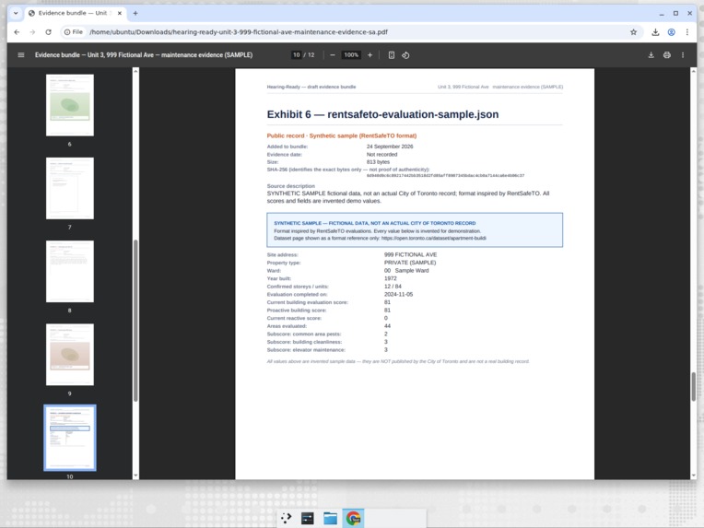704x528 pixels.
Task: Select the Evidence bundle browser tab
Action: pos(76,14)
